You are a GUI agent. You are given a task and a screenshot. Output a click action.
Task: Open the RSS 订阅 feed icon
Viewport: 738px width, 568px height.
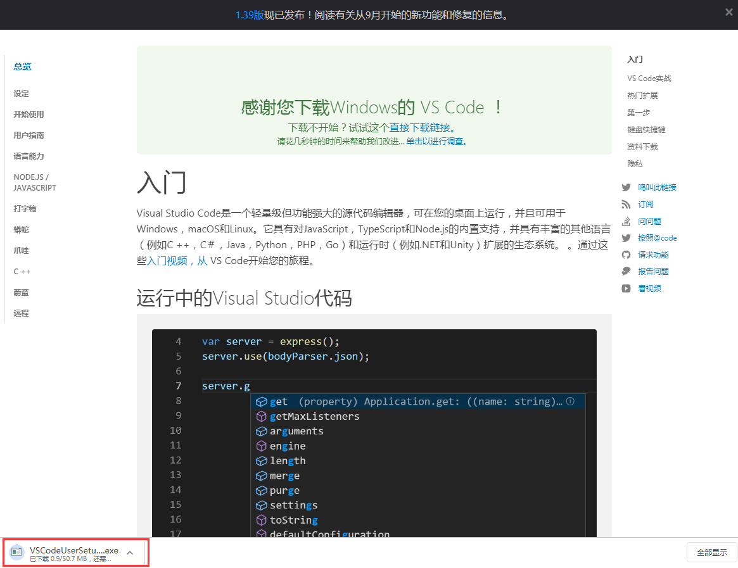[x=627, y=204]
